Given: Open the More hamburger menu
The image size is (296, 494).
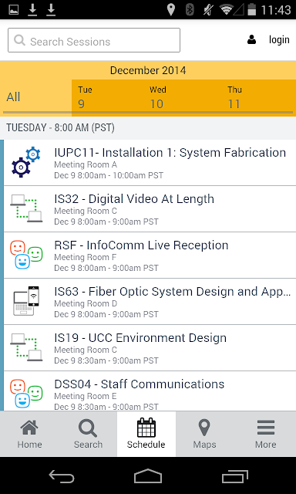Looking at the screenshot, I should coord(266,434).
